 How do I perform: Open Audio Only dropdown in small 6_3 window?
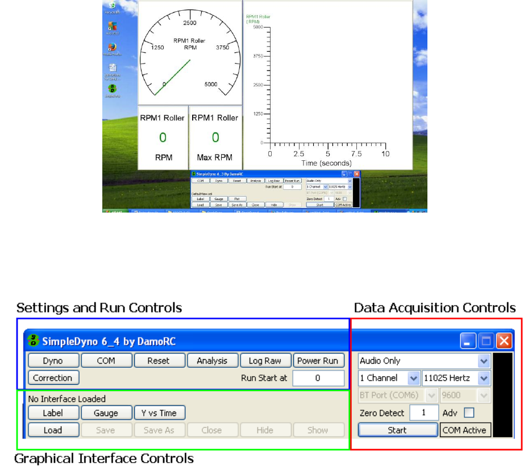[329, 181]
